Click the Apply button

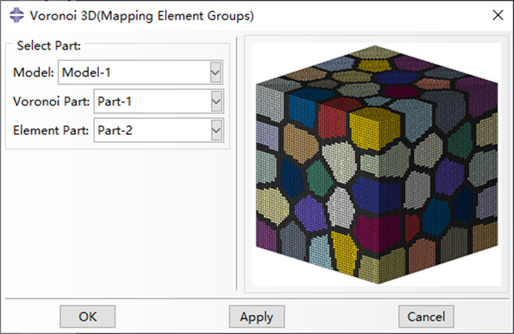[x=257, y=317]
